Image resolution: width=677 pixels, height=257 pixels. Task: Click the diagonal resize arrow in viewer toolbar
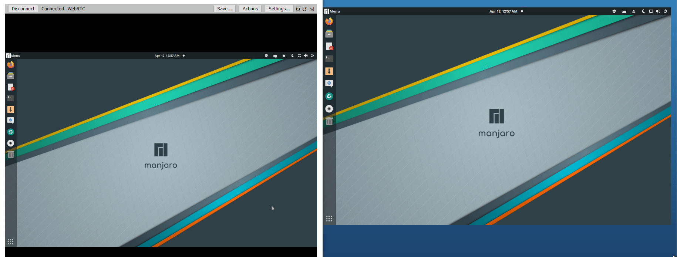point(311,9)
